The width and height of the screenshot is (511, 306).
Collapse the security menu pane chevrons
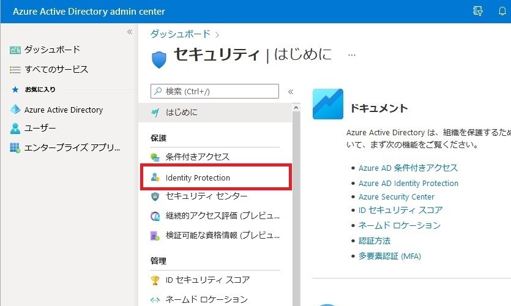(x=291, y=92)
